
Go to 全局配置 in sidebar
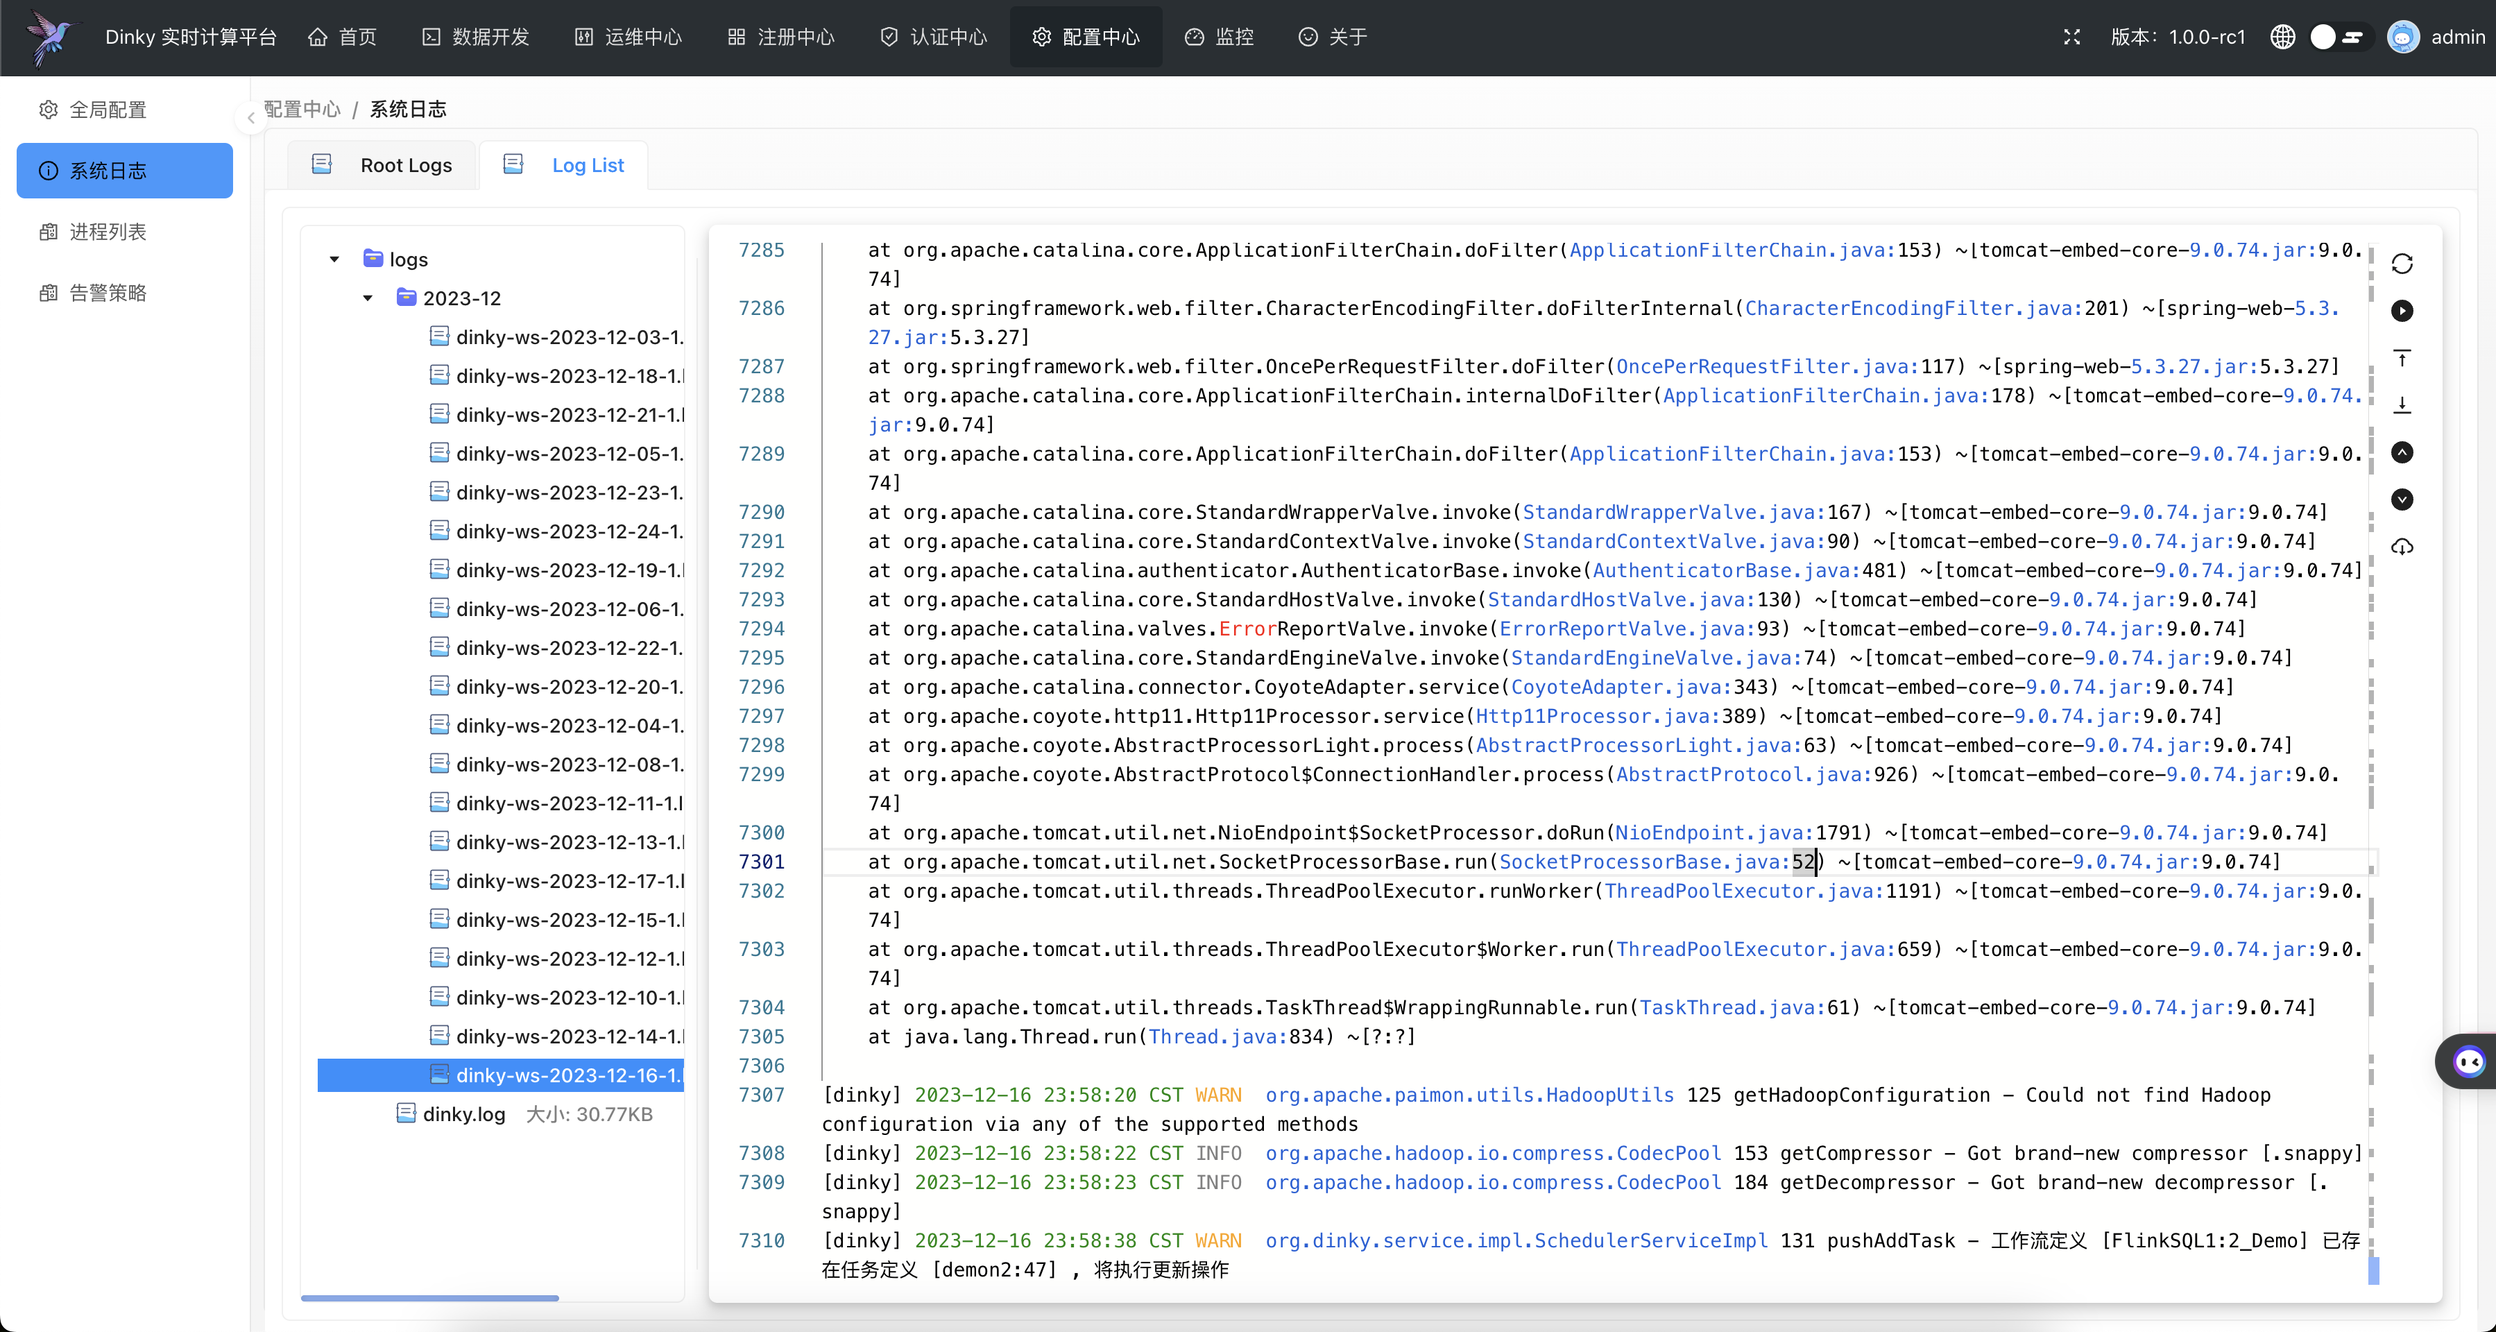125,110
